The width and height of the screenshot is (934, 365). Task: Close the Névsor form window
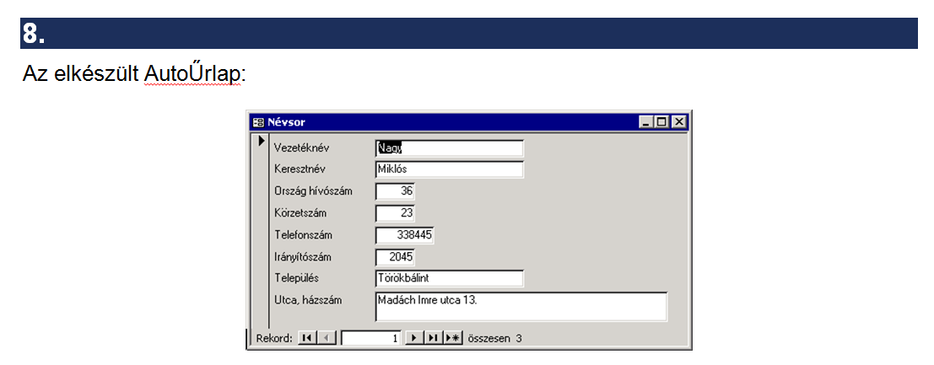coord(678,121)
